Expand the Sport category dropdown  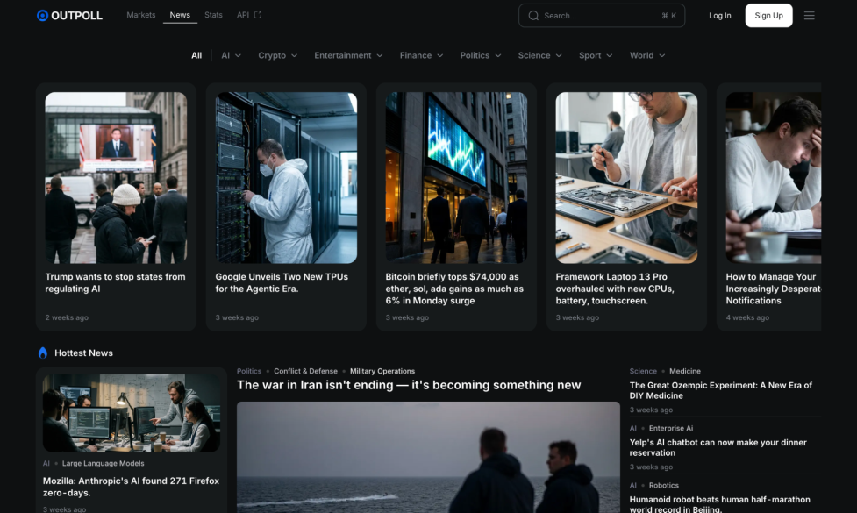[x=596, y=55]
